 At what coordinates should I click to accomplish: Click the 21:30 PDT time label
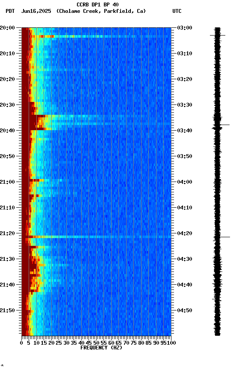point(7,259)
